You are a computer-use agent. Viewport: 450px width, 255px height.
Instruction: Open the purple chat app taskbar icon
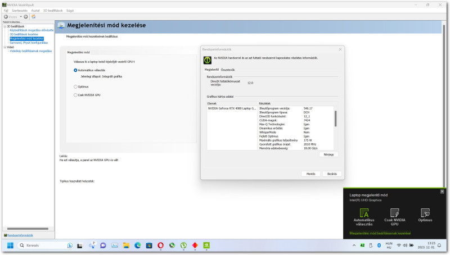(x=103, y=245)
